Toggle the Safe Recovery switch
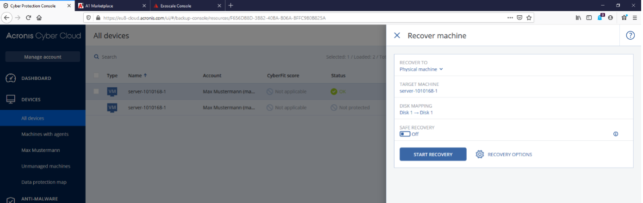This screenshot has width=643, height=203. click(x=405, y=134)
